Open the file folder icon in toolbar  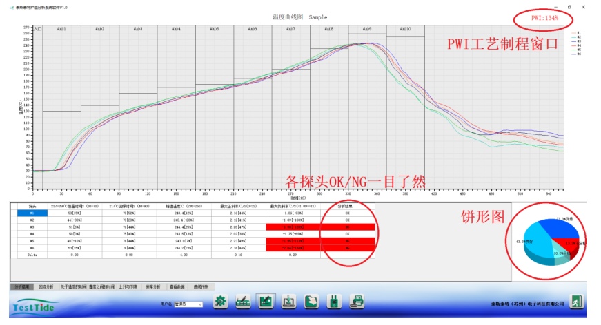pyautogui.click(x=311, y=301)
